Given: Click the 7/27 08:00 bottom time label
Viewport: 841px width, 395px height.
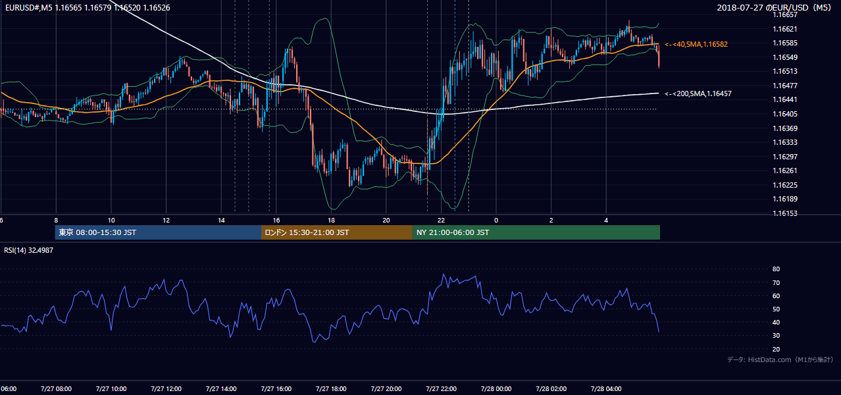Looking at the screenshot, I should 56,388.
